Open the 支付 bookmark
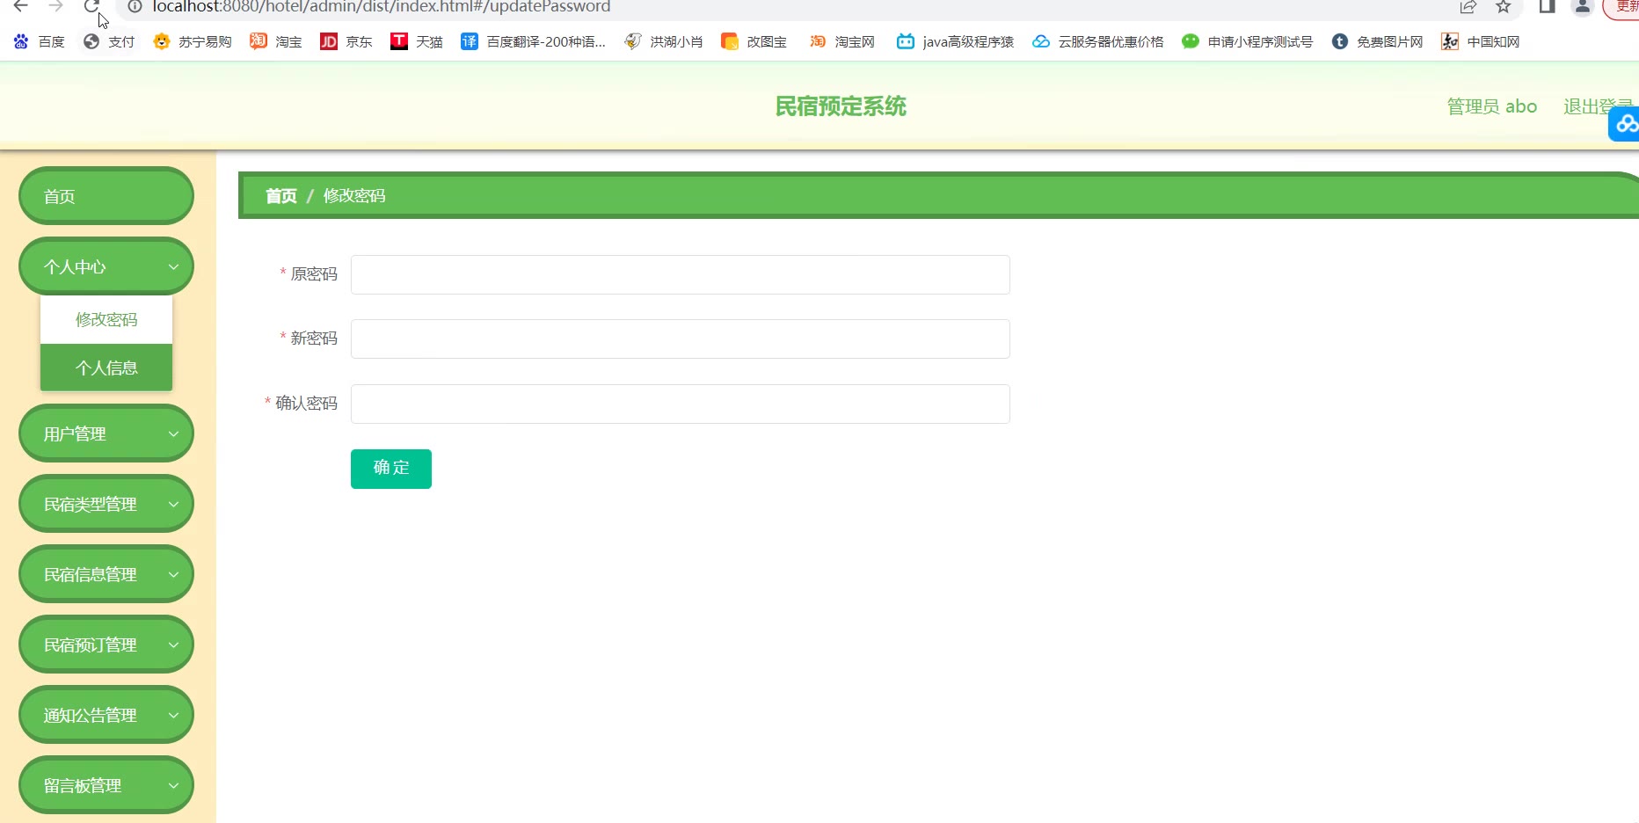 pyautogui.click(x=109, y=41)
